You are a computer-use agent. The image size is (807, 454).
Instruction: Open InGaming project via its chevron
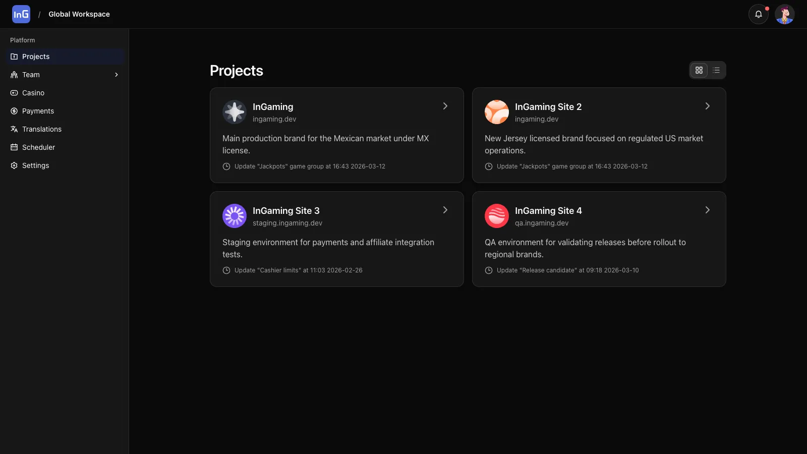tap(445, 106)
